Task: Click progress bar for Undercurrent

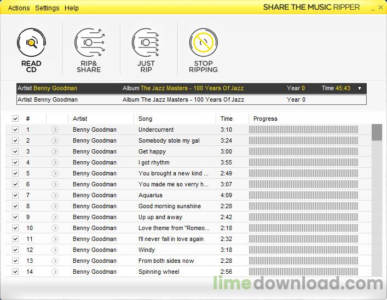Action: pyautogui.click(x=303, y=130)
